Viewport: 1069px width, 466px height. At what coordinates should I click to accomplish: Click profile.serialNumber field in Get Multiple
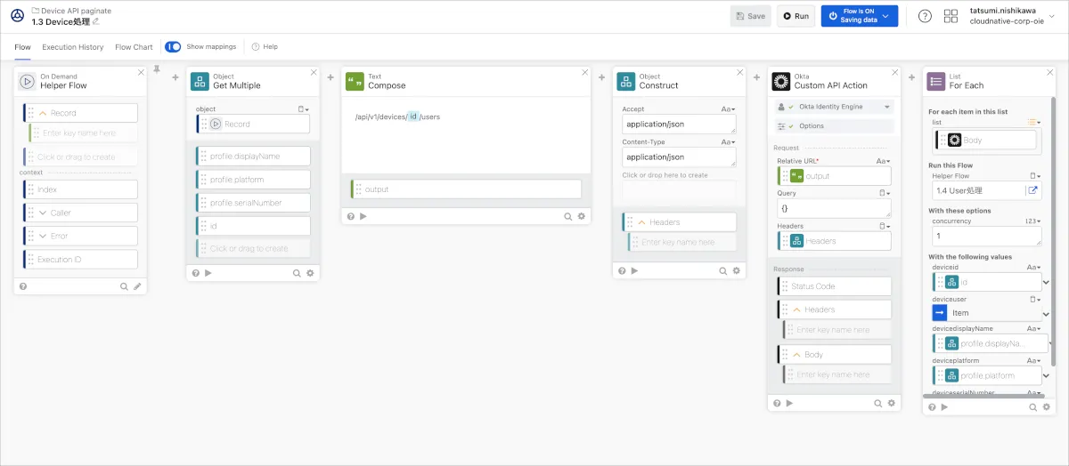pos(253,203)
